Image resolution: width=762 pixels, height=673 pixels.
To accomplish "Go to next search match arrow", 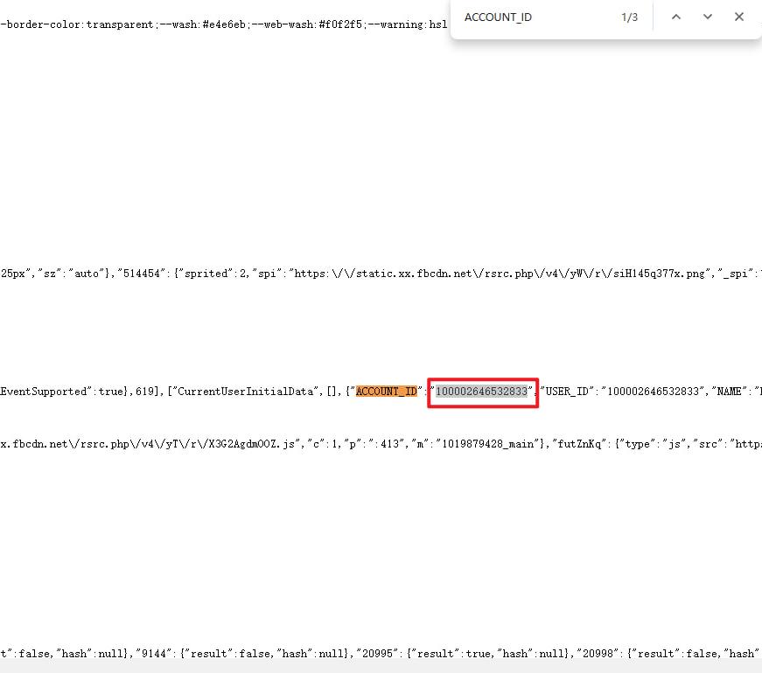I will [x=708, y=17].
